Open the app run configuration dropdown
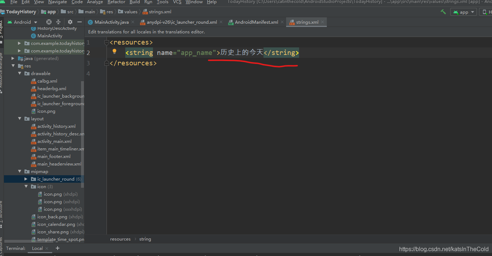 coord(464,12)
